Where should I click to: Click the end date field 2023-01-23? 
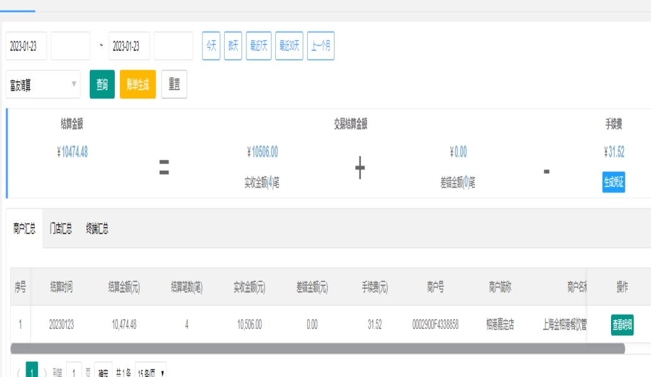129,47
